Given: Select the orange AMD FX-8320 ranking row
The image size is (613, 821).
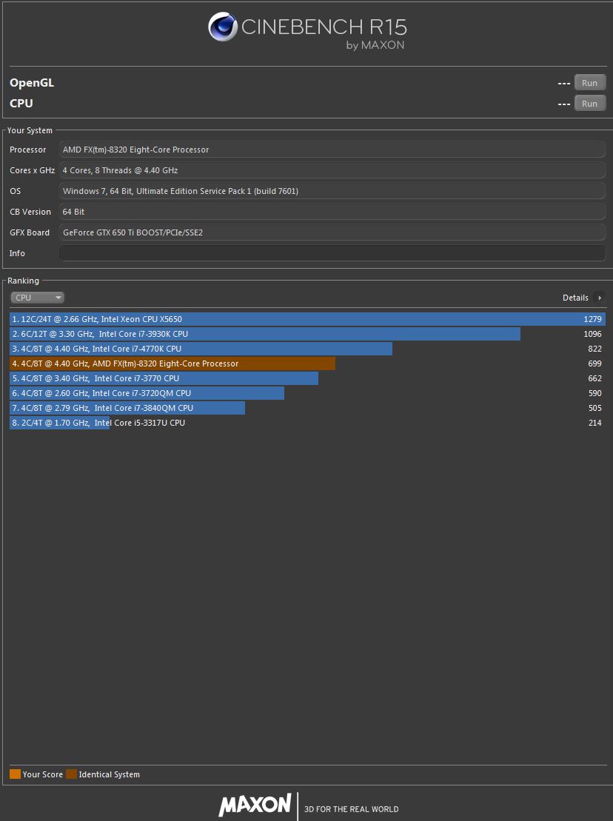Looking at the screenshot, I should 307,363.
